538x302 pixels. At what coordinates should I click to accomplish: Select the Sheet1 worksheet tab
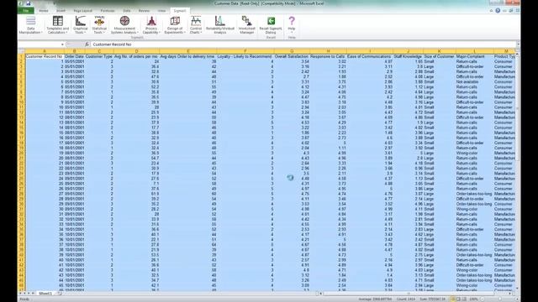tap(45, 294)
